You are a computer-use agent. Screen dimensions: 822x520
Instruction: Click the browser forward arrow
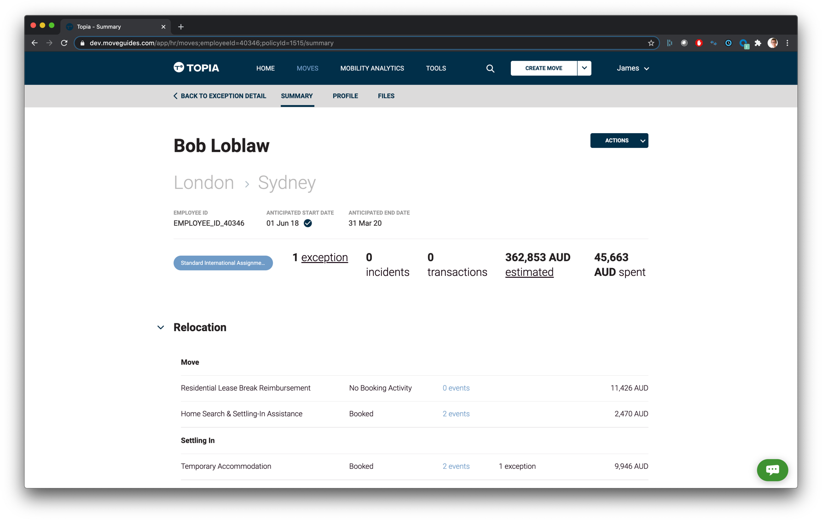coord(49,43)
